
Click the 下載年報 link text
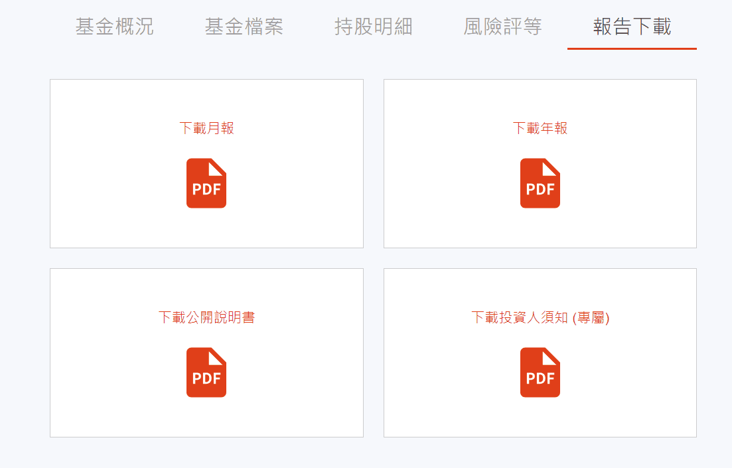(x=540, y=128)
